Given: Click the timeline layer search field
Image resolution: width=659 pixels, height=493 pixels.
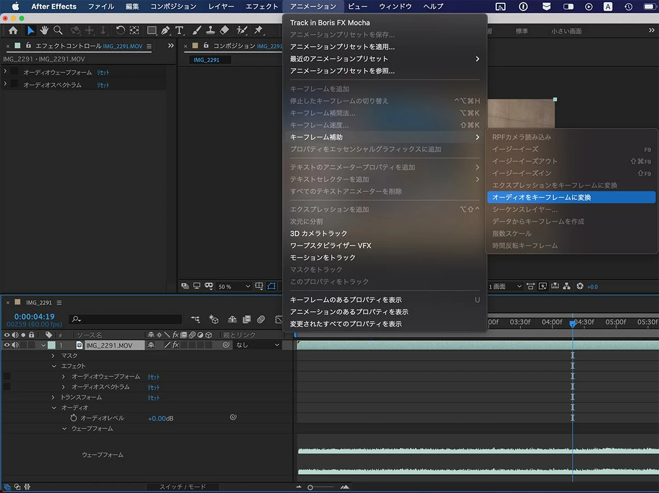Looking at the screenshot, I should pyautogui.click(x=126, y=319).
